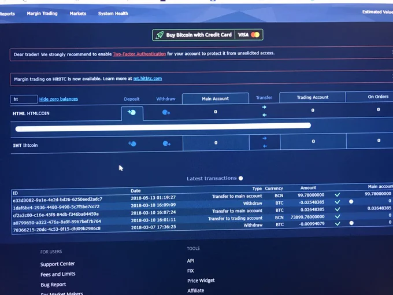The height and width of the screenshot is (295, 393).
Task: Click transaction ID starting cf2a2c00-c16e
Action: pyautogui.click(x=55, y=215)
